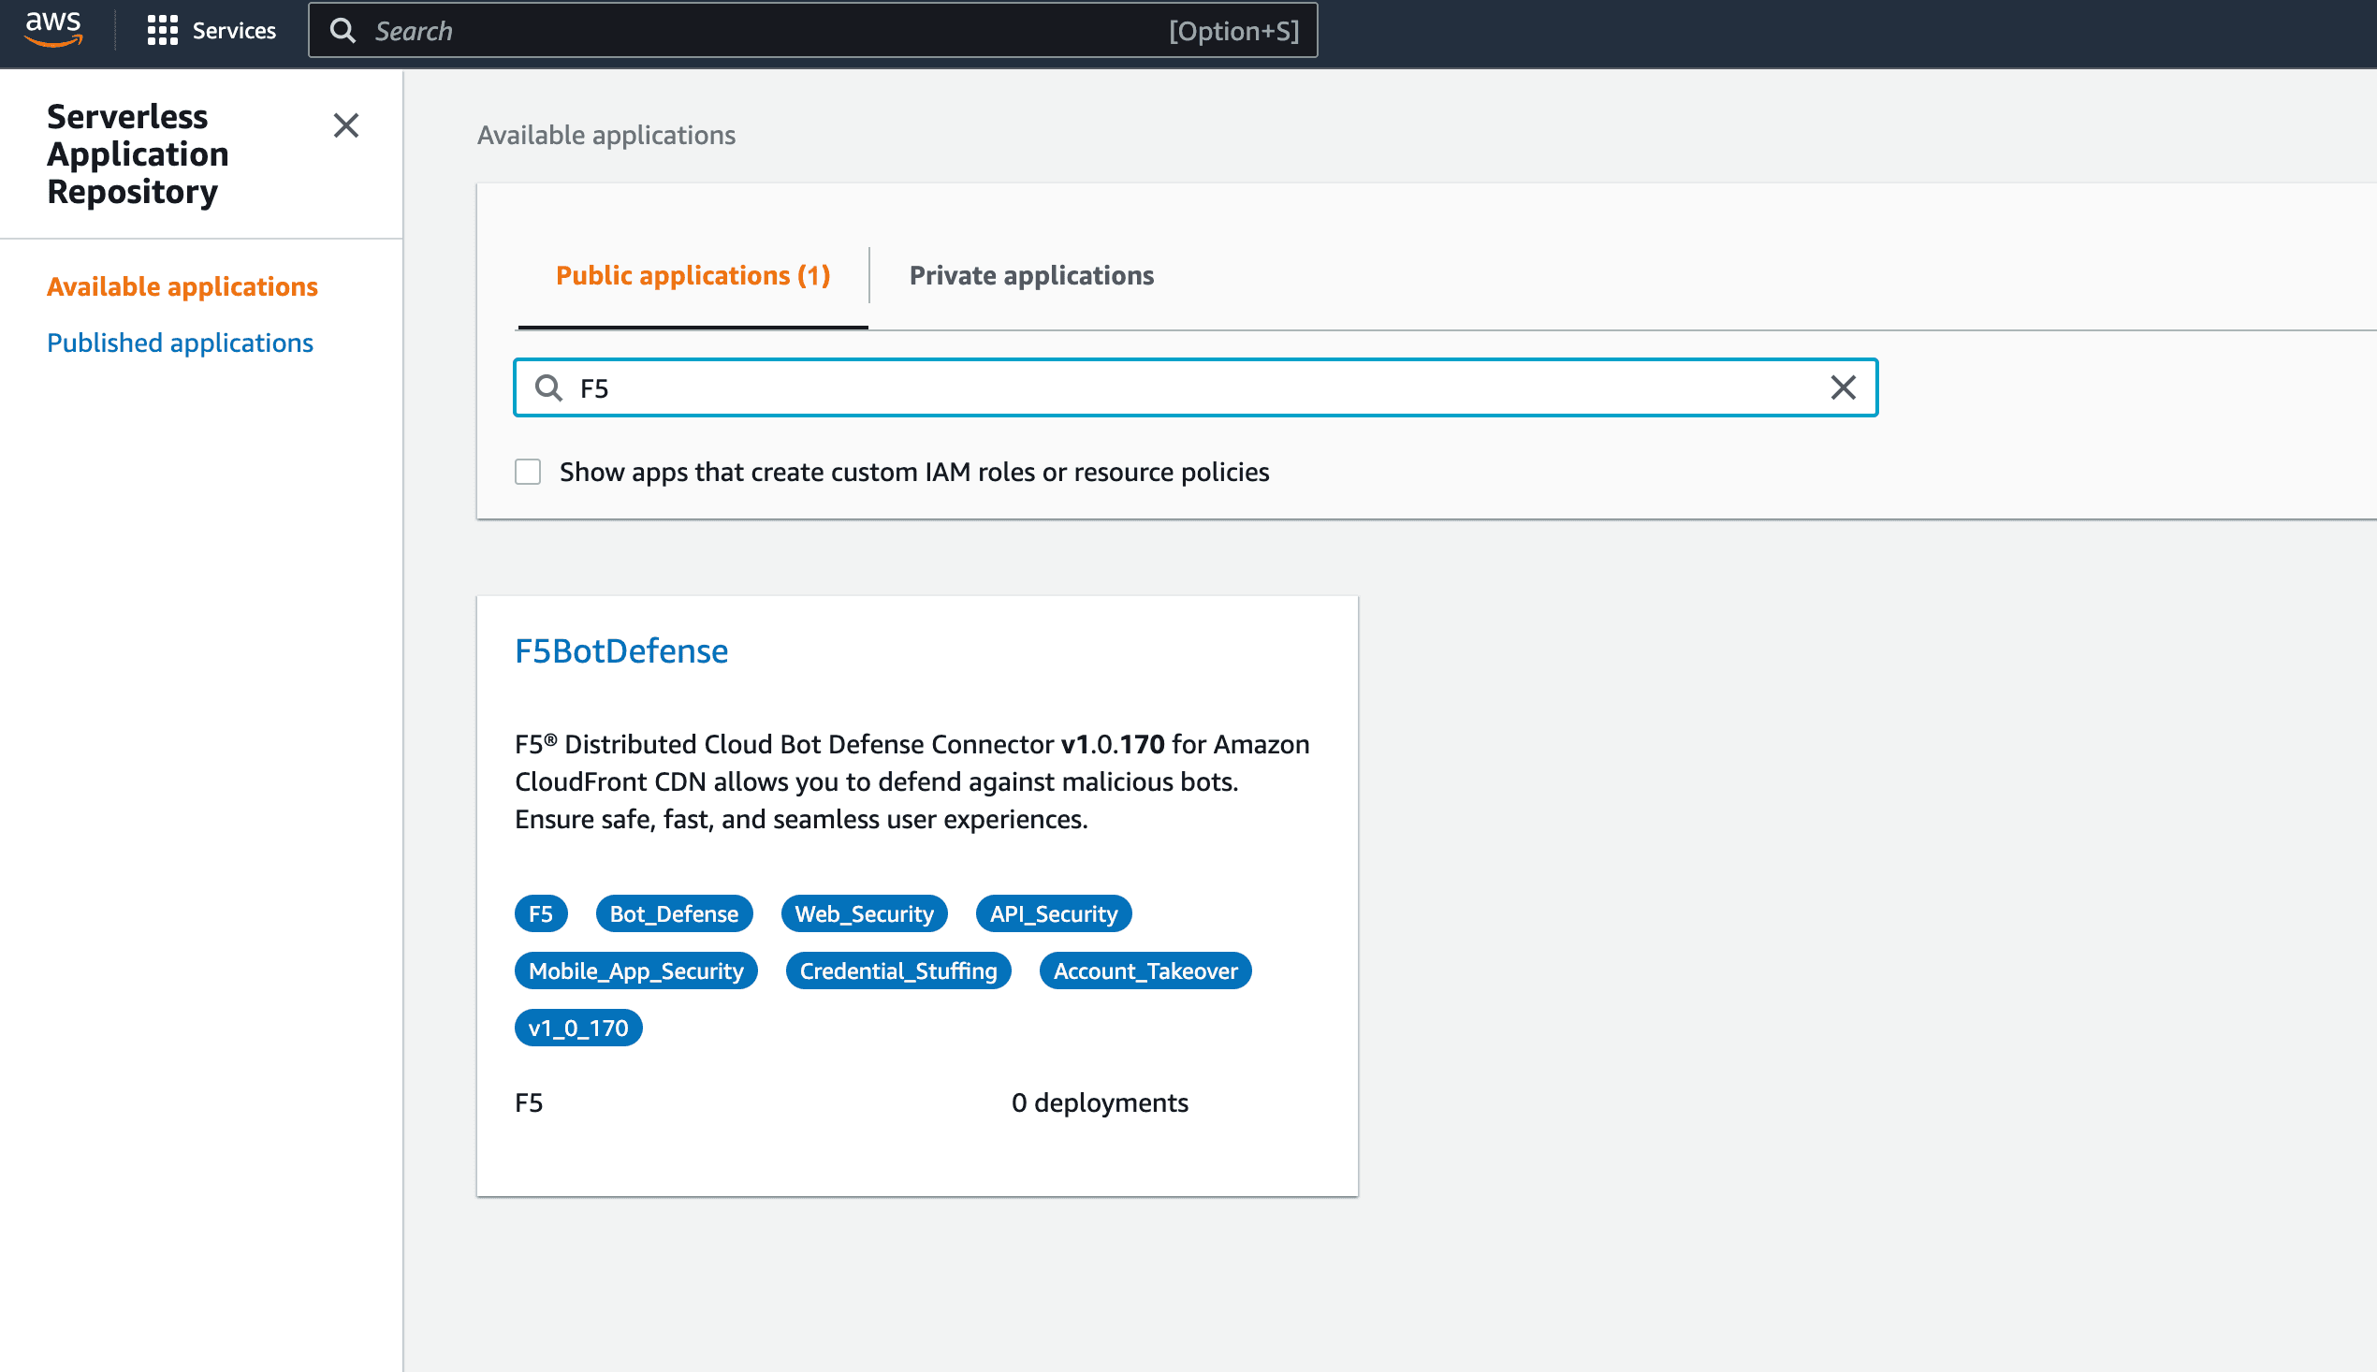The image size is (2377, 1372).
Task: Click the Web_Security tag
Action: pyautogui.click(x=864, y=912)
